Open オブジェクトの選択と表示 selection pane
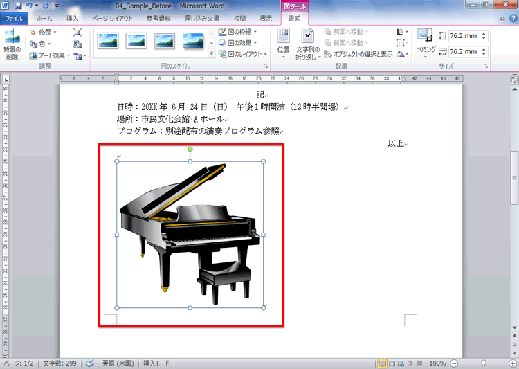The image size is (519, 369). (x=358, y=54)
